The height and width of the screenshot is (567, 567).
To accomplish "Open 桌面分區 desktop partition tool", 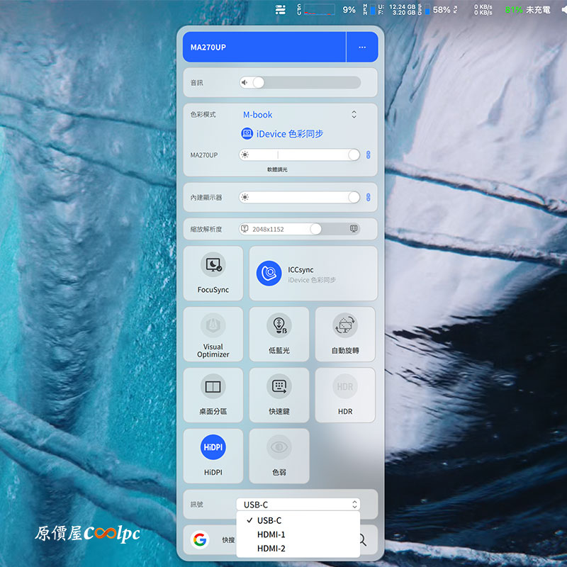I will click(x=213, y=394).
